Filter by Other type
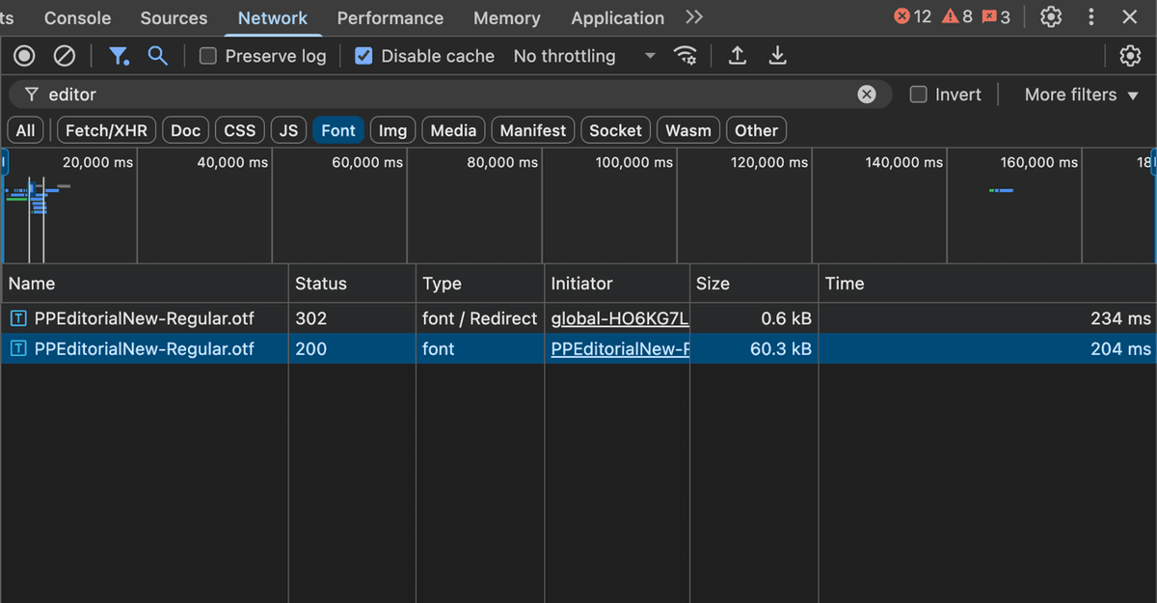The width and height of the screenshot is (1157, 603). point(756,130)
